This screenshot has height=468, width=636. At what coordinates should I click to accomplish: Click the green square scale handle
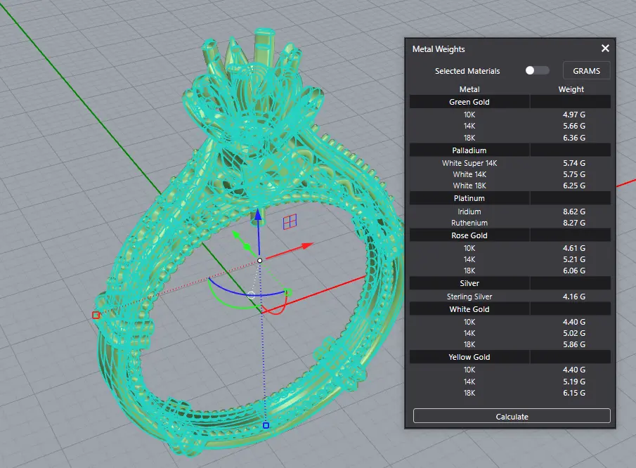click(287, 292)
